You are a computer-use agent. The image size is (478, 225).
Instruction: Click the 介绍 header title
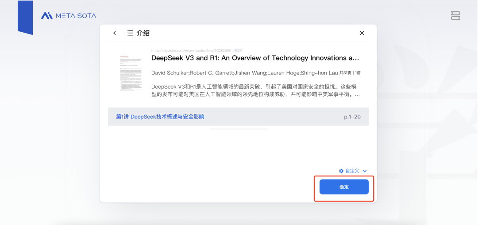143,33
